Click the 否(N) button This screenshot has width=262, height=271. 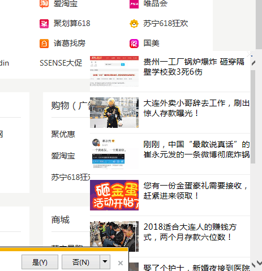pos(81,262)
